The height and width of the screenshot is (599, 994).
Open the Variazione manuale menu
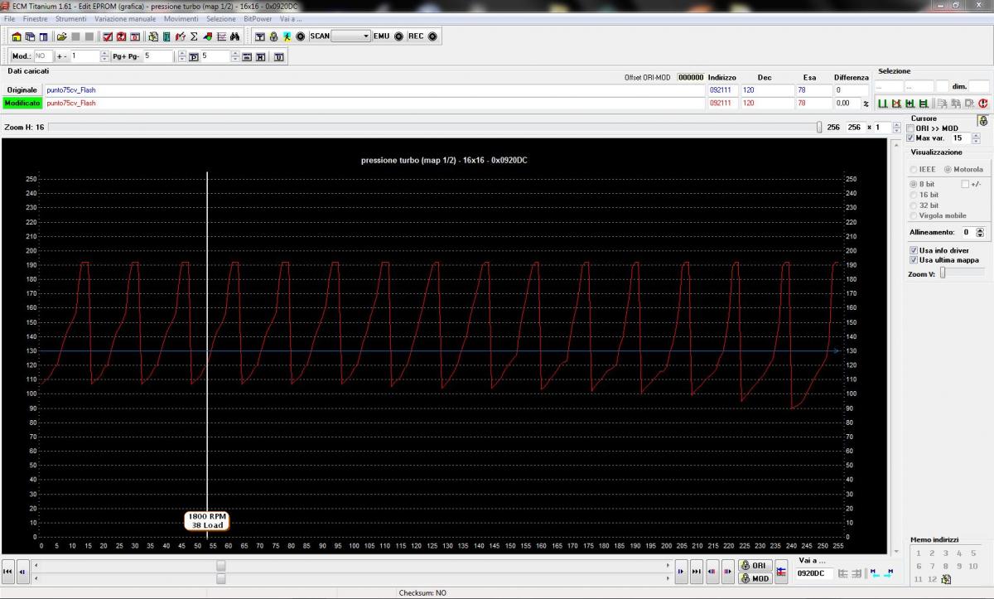click(x=124, y=18)
